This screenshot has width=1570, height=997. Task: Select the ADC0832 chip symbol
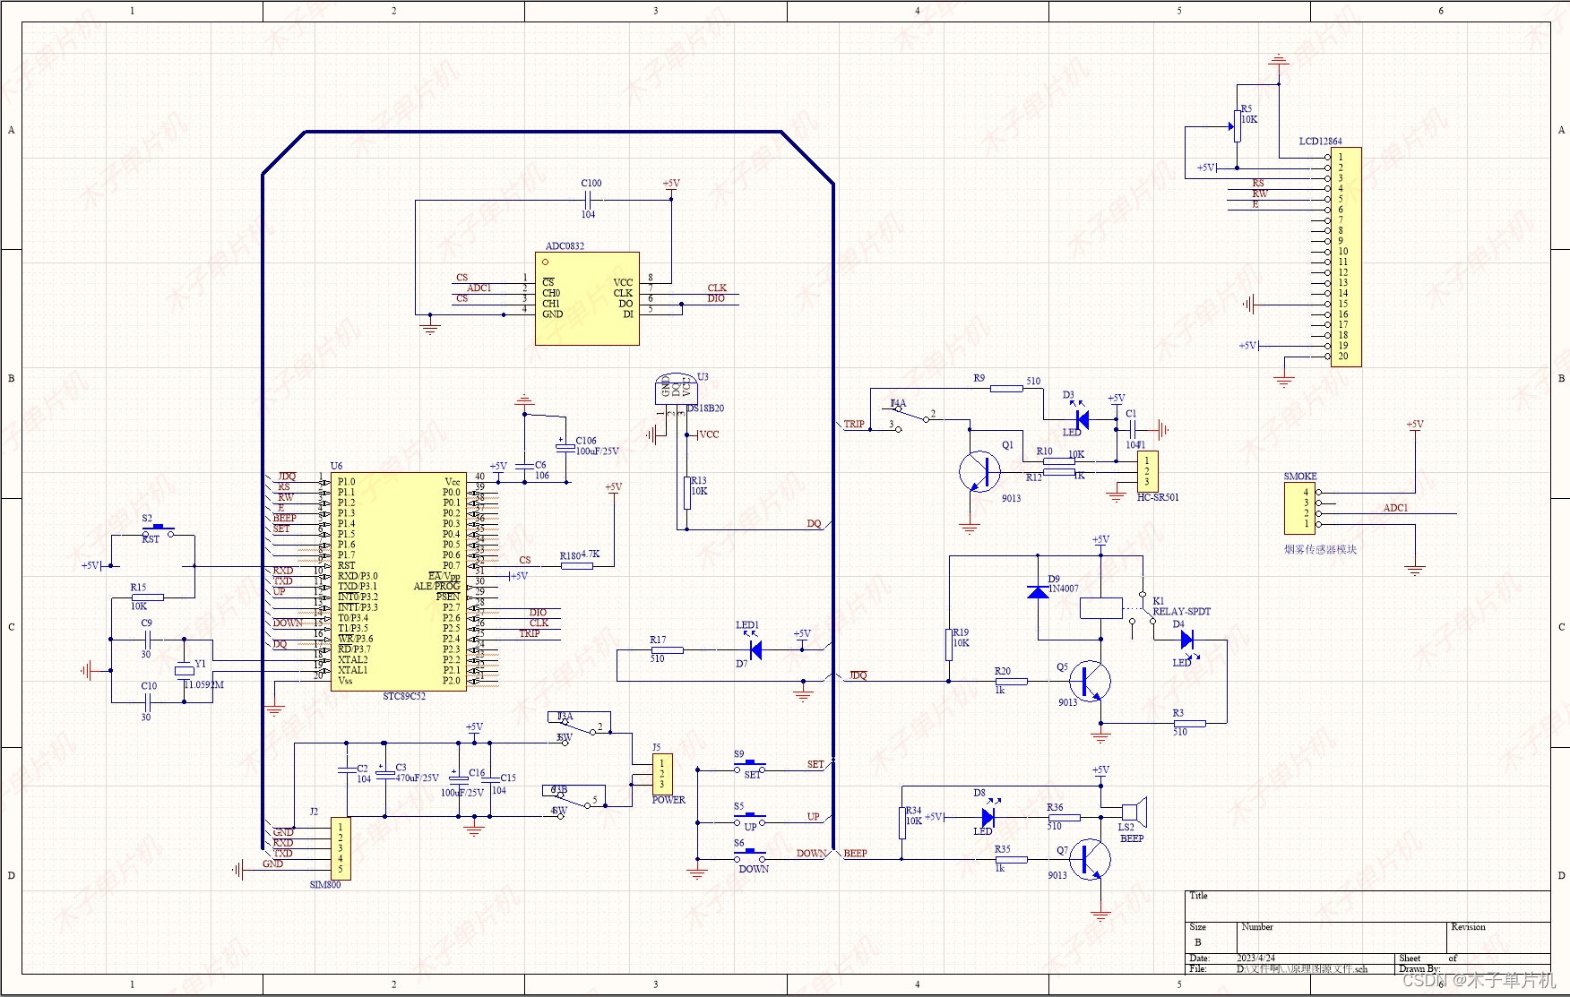(x=587, y=298)
